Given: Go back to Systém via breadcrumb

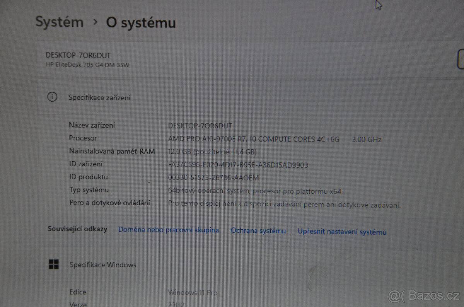Looking at the screenshot, I should click(60, 22).
